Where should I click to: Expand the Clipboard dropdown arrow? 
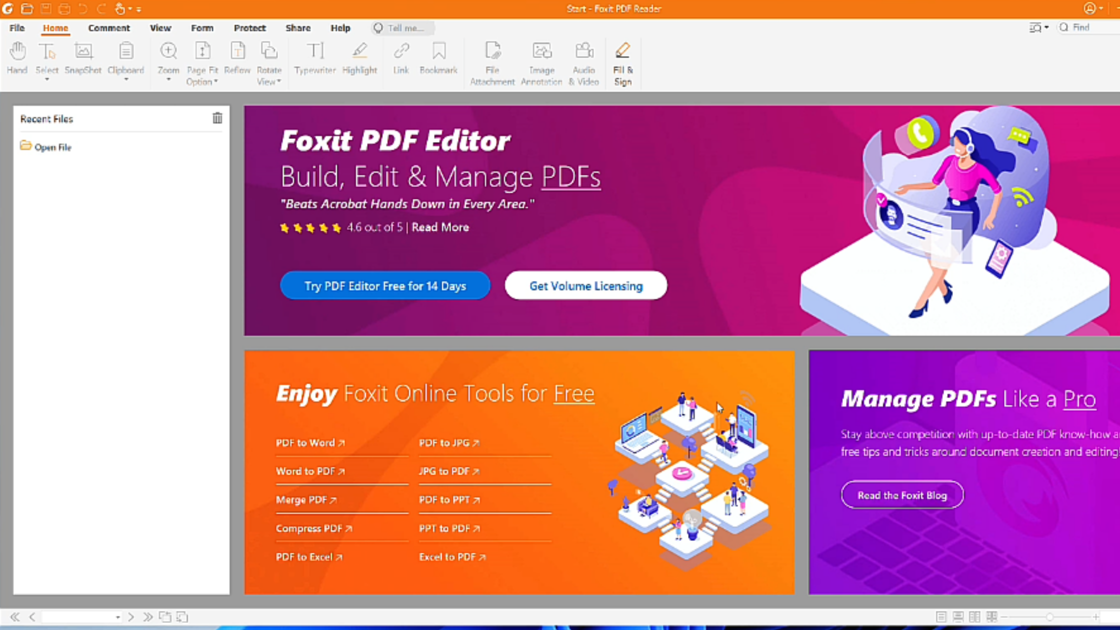[126, 79]
